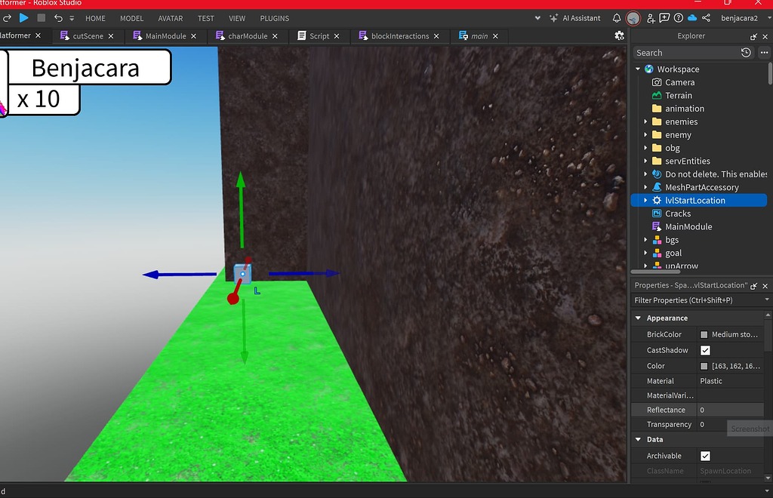Screen dimensions: 773x498
Task: Expand the bgs model
Action: tap(645, 239)
